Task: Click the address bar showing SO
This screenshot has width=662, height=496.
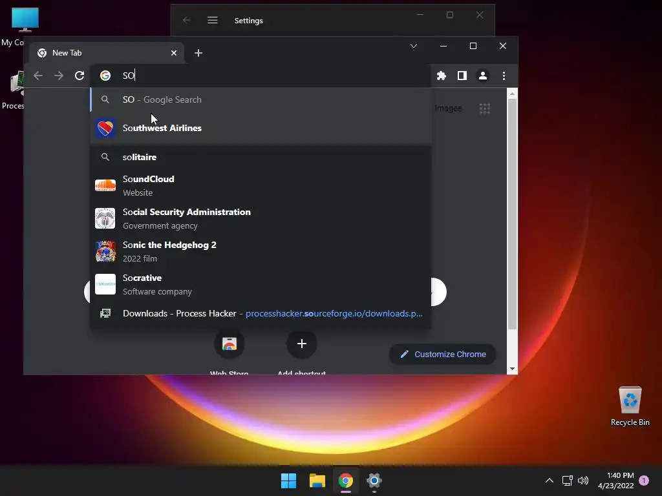Action: pos(262,76)
